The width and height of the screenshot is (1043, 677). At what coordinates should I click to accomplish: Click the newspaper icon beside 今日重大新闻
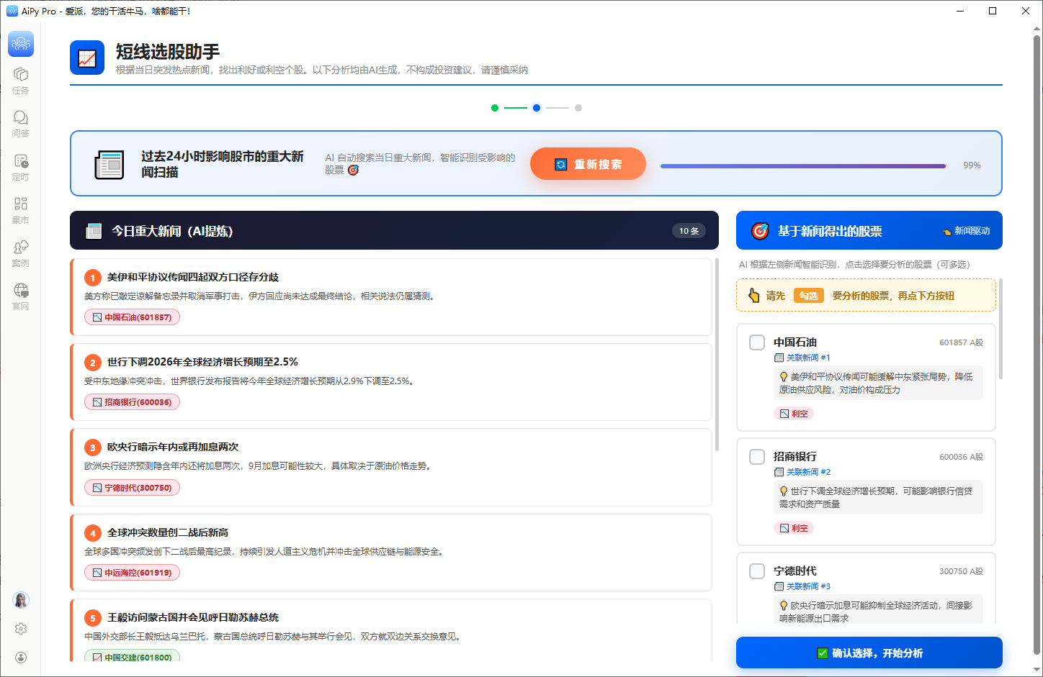coord(94,231)
